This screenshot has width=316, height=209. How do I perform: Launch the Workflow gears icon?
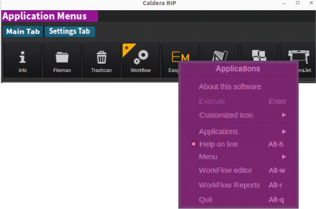click(141, 60)
